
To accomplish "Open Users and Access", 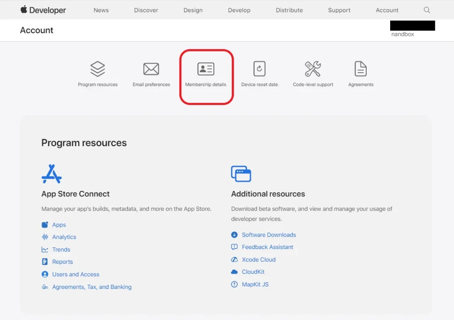I will 75,274.
